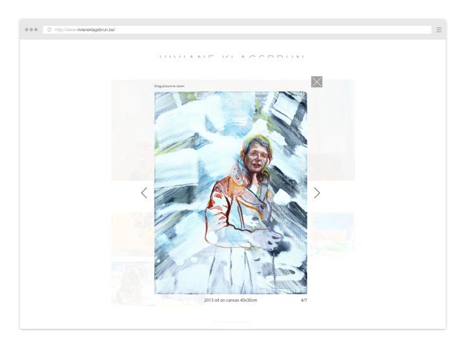Click the enlarged portrait painting
The width and height of the screenshot is (466, 349).
(x=230, y=193)
